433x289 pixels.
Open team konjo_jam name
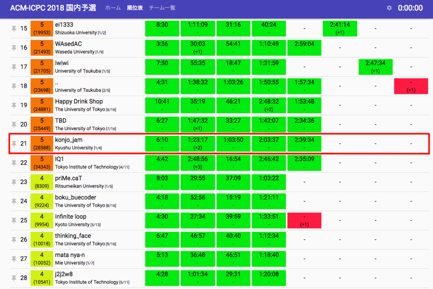point(69,140)
